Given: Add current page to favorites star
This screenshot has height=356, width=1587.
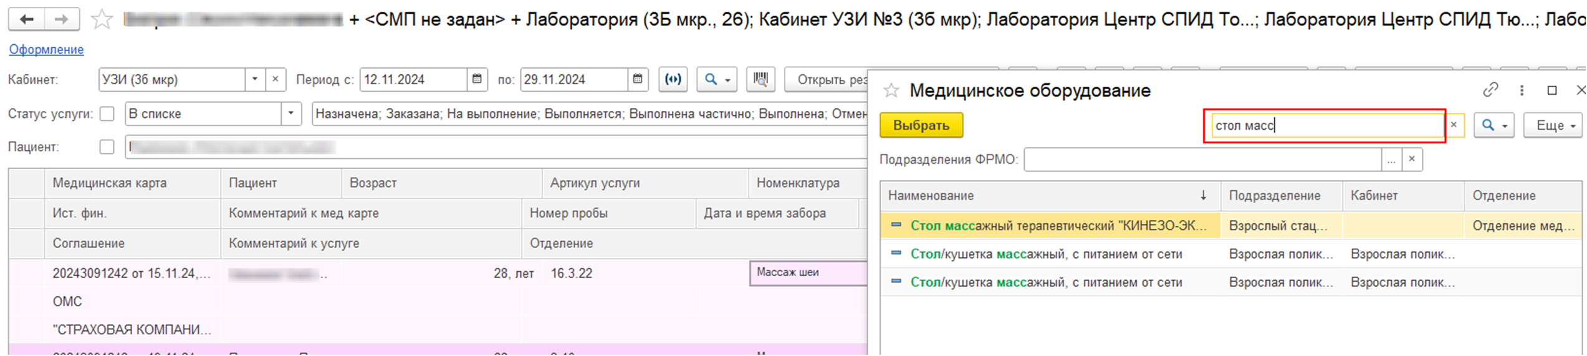Looking at the screenshot, I should 102,20.
